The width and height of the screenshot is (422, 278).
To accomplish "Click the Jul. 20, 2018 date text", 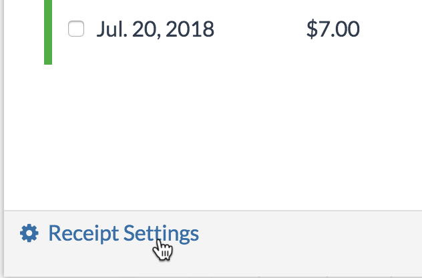I will 155,29.
